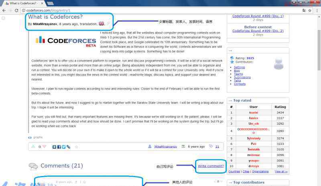Image resolution: width=321 pixels, height=186 pixels.
Task: Open Contests link in profile sidebar
Action: (x=240, y=84)
